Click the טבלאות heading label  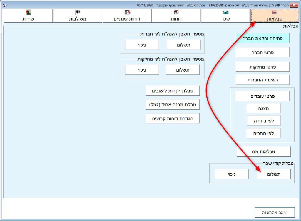291,26
